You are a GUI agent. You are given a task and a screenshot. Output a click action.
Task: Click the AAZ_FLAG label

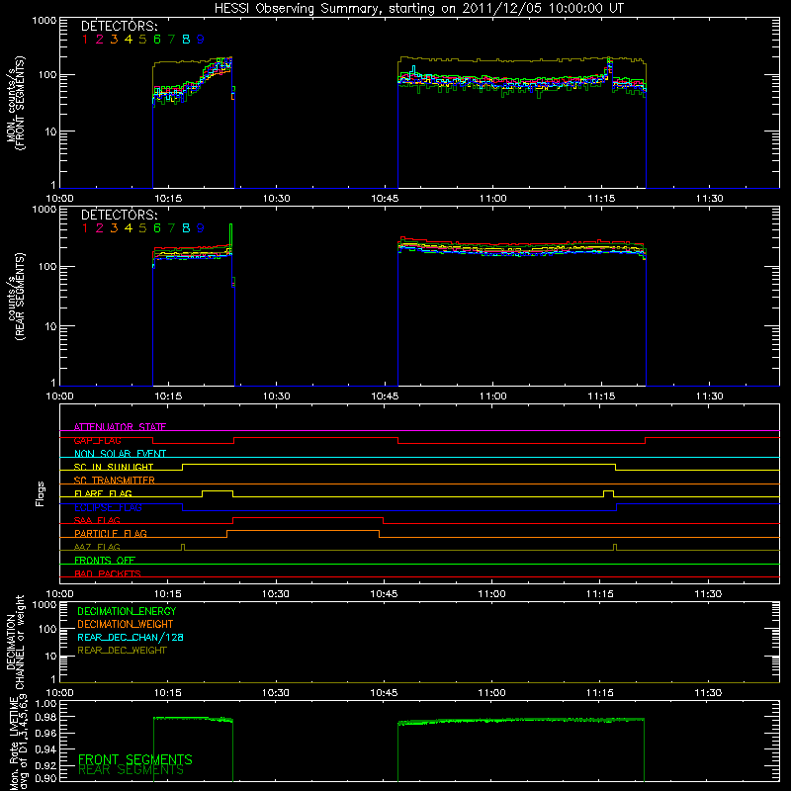(97, 547)
